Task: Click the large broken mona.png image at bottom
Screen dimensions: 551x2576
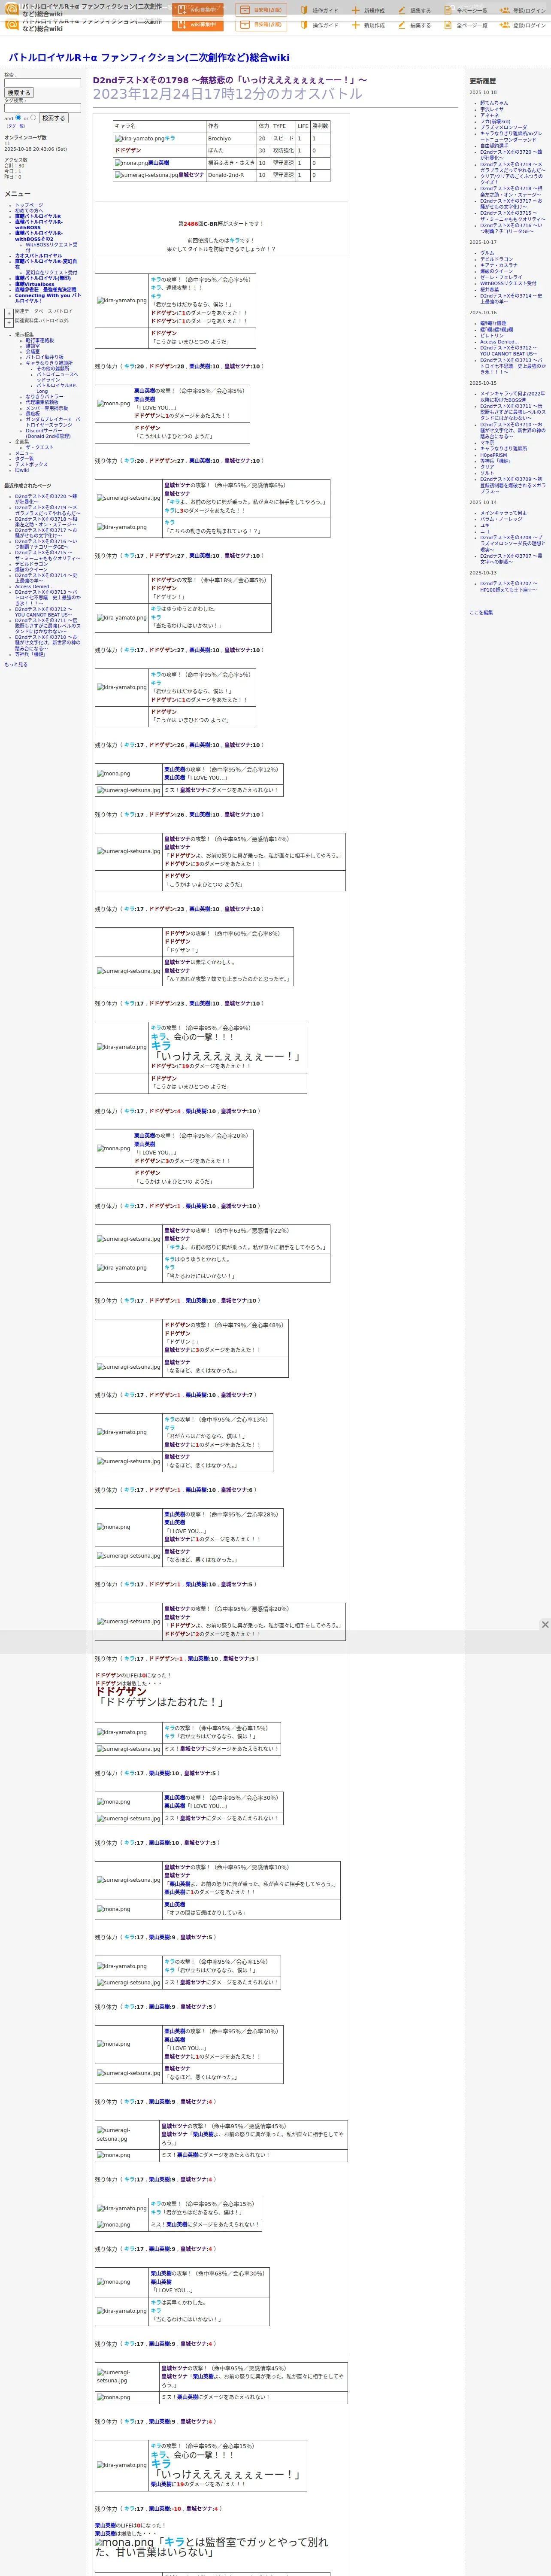Action: (124, 2542)
